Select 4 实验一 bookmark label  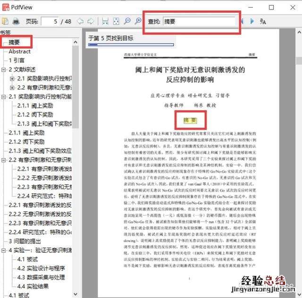40,250
